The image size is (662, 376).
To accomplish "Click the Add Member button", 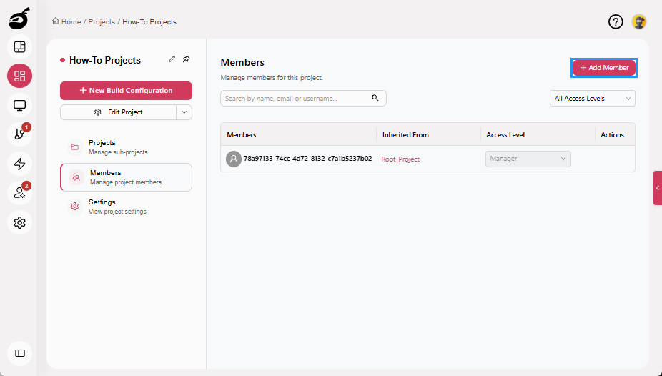I will point(604,68).
